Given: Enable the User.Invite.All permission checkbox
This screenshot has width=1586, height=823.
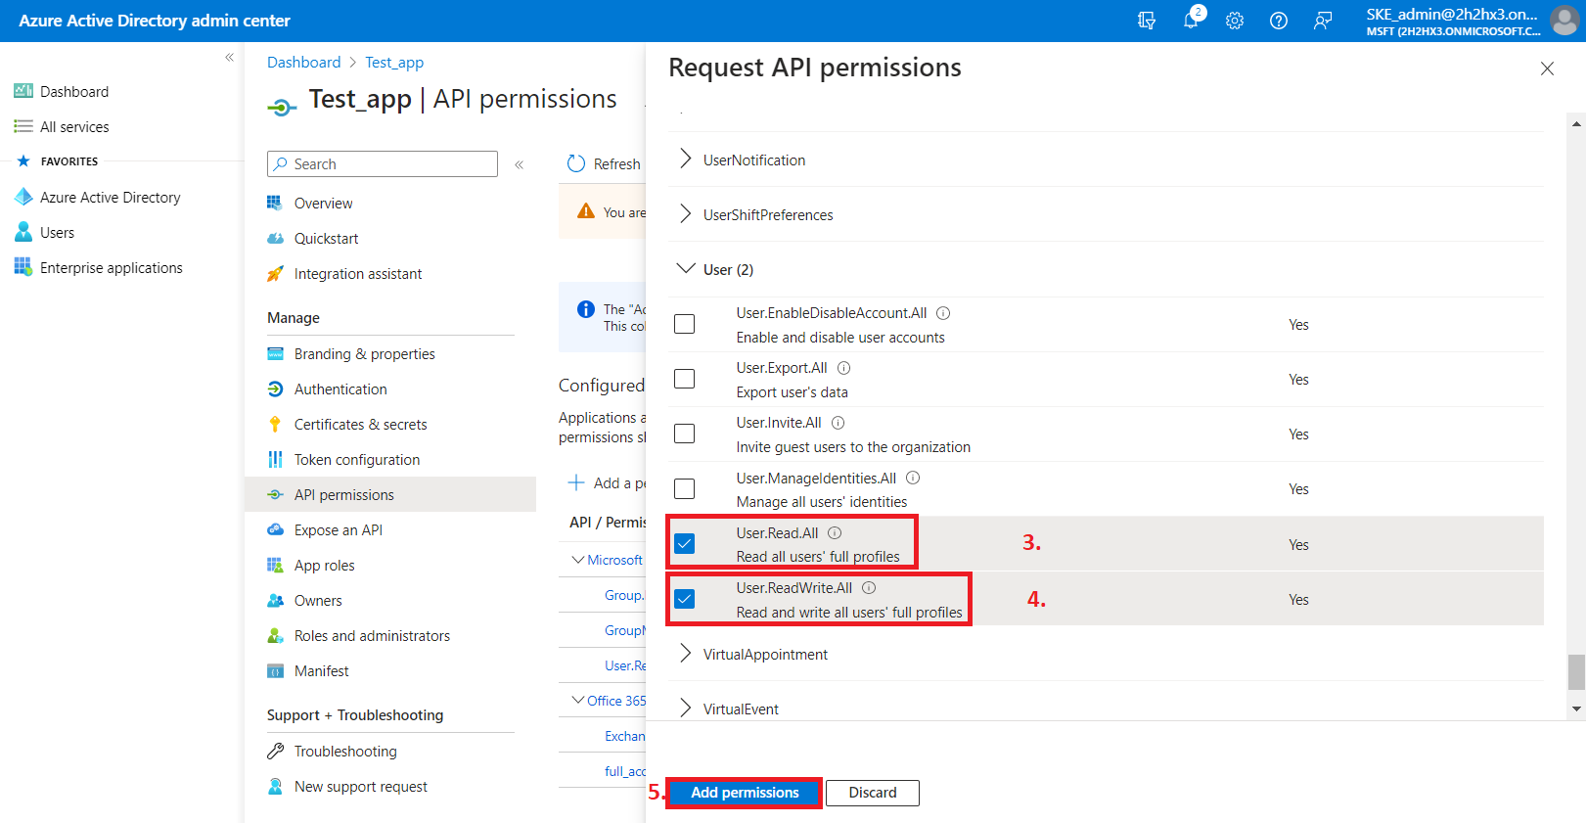Looking at the screenshot, I should coord(685,434).
